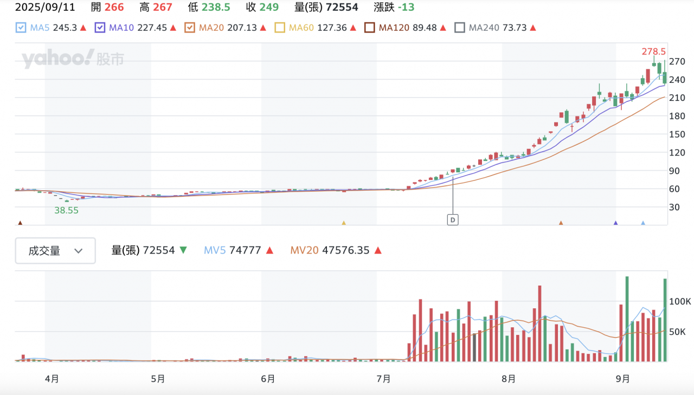Image resolution: width=694 pixels, height=395 pixels.
Task: Click the Yahoo 股市 watermark logo
Action: coord(73,59)
